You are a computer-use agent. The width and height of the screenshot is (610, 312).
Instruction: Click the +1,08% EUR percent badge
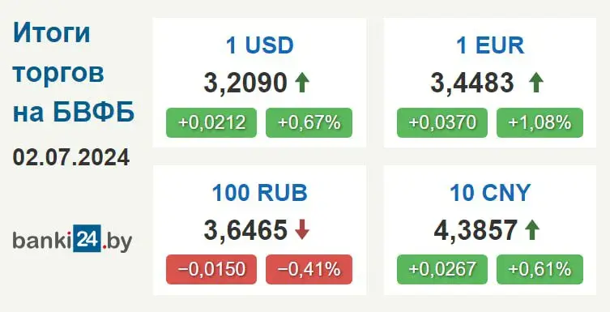point(540,123)
